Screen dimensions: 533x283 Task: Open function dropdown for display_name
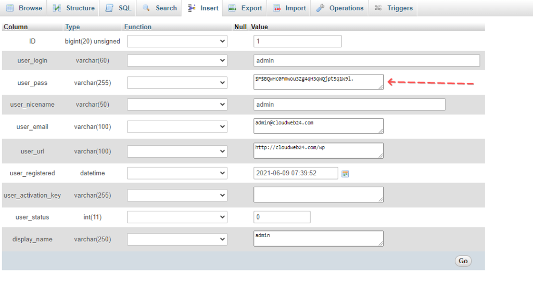click(177, 239)
